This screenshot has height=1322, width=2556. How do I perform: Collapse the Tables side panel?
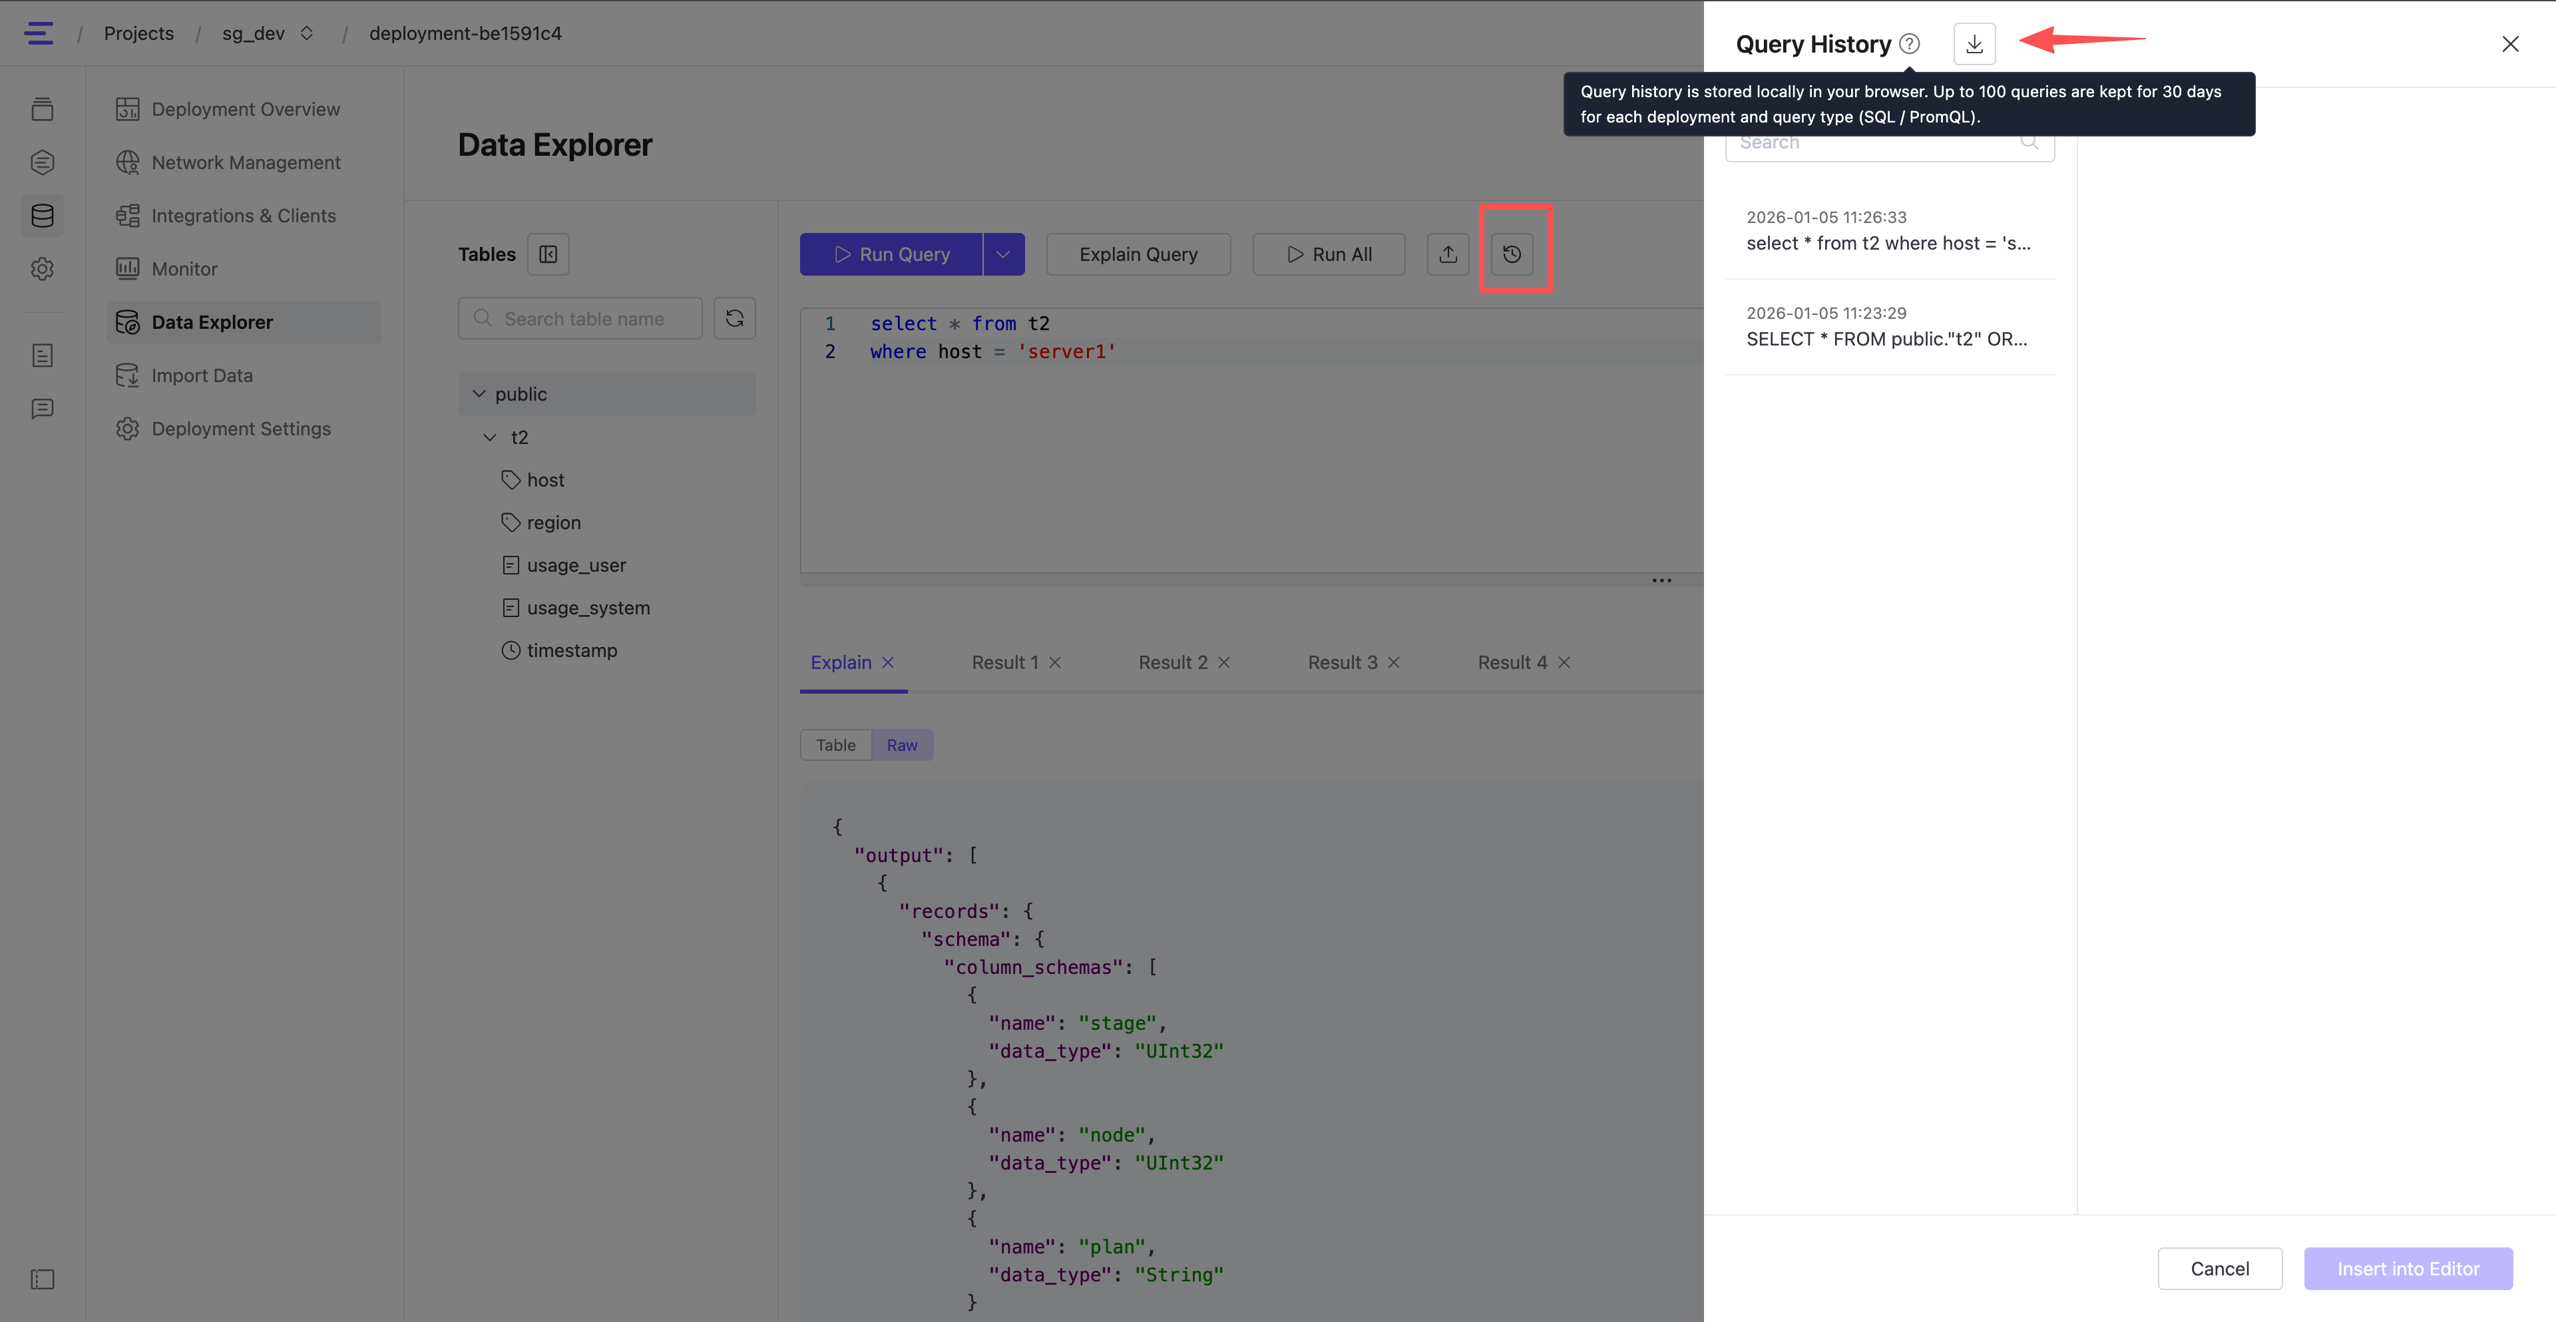(x=546, y=254)
